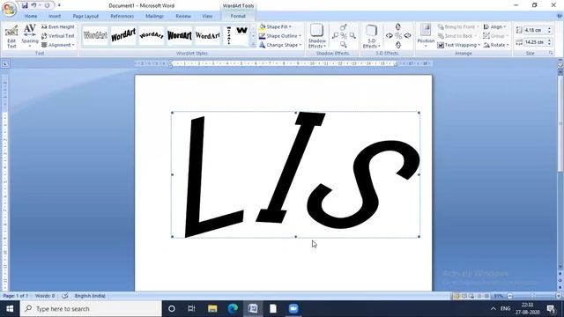Open File Explorer from the taskbar

click(212, 309)
